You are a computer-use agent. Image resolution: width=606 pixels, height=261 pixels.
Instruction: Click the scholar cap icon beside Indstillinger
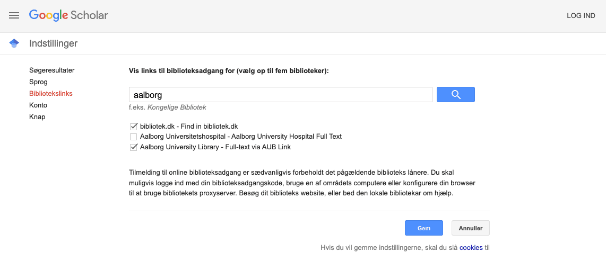click(x=14, y=43)
